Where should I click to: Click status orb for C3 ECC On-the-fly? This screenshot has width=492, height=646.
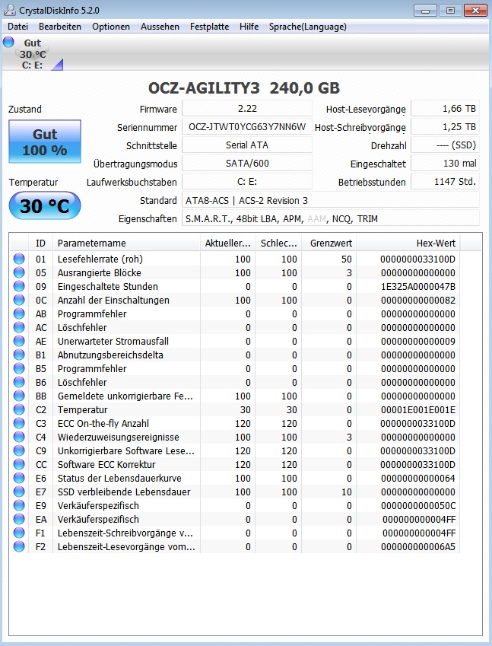coord(19,424)
